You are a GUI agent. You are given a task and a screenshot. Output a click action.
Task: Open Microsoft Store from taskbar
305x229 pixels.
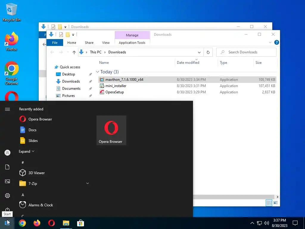coord(80,223)
